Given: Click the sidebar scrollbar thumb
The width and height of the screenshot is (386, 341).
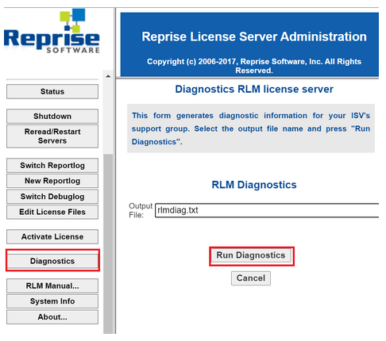Looking at the screenshot, I should 108,243.
